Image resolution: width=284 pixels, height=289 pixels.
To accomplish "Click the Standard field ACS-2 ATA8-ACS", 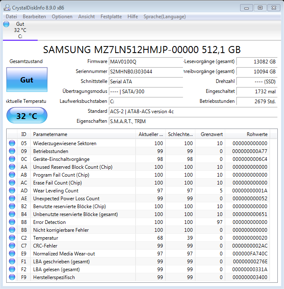I will click(x=193, y=111).
